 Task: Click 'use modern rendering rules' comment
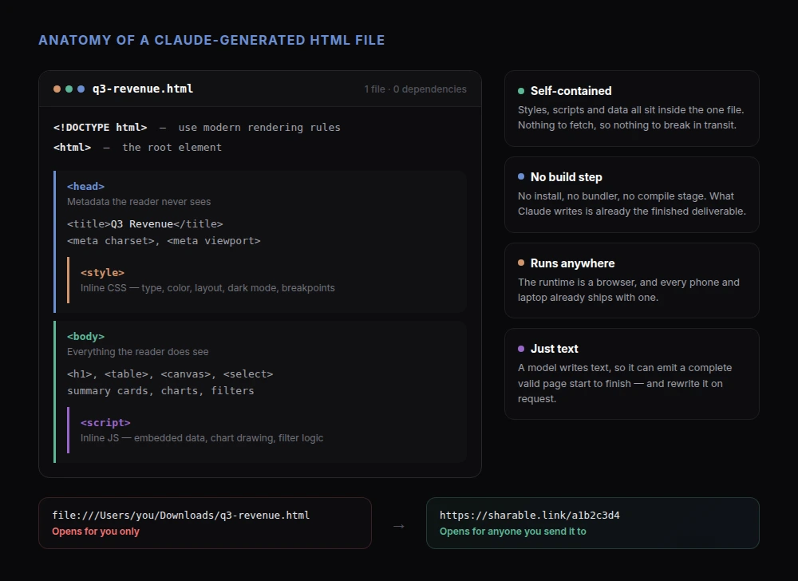tap(259, 127)
